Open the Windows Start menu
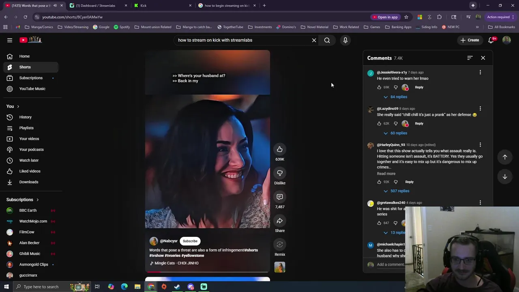Viewport: 519px width, 292px height. [x=6, y=287]
